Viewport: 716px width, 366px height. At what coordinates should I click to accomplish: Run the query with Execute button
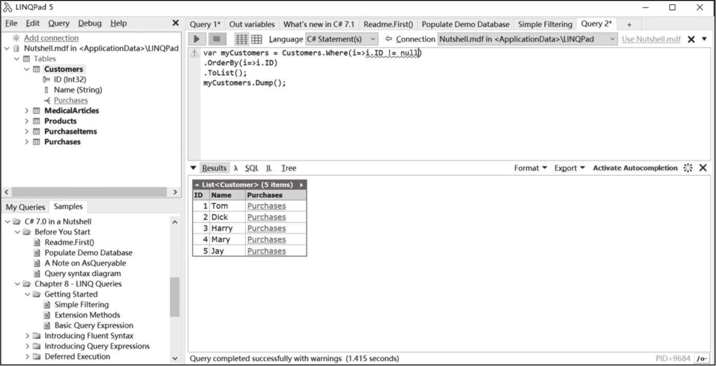pos(197,39)
